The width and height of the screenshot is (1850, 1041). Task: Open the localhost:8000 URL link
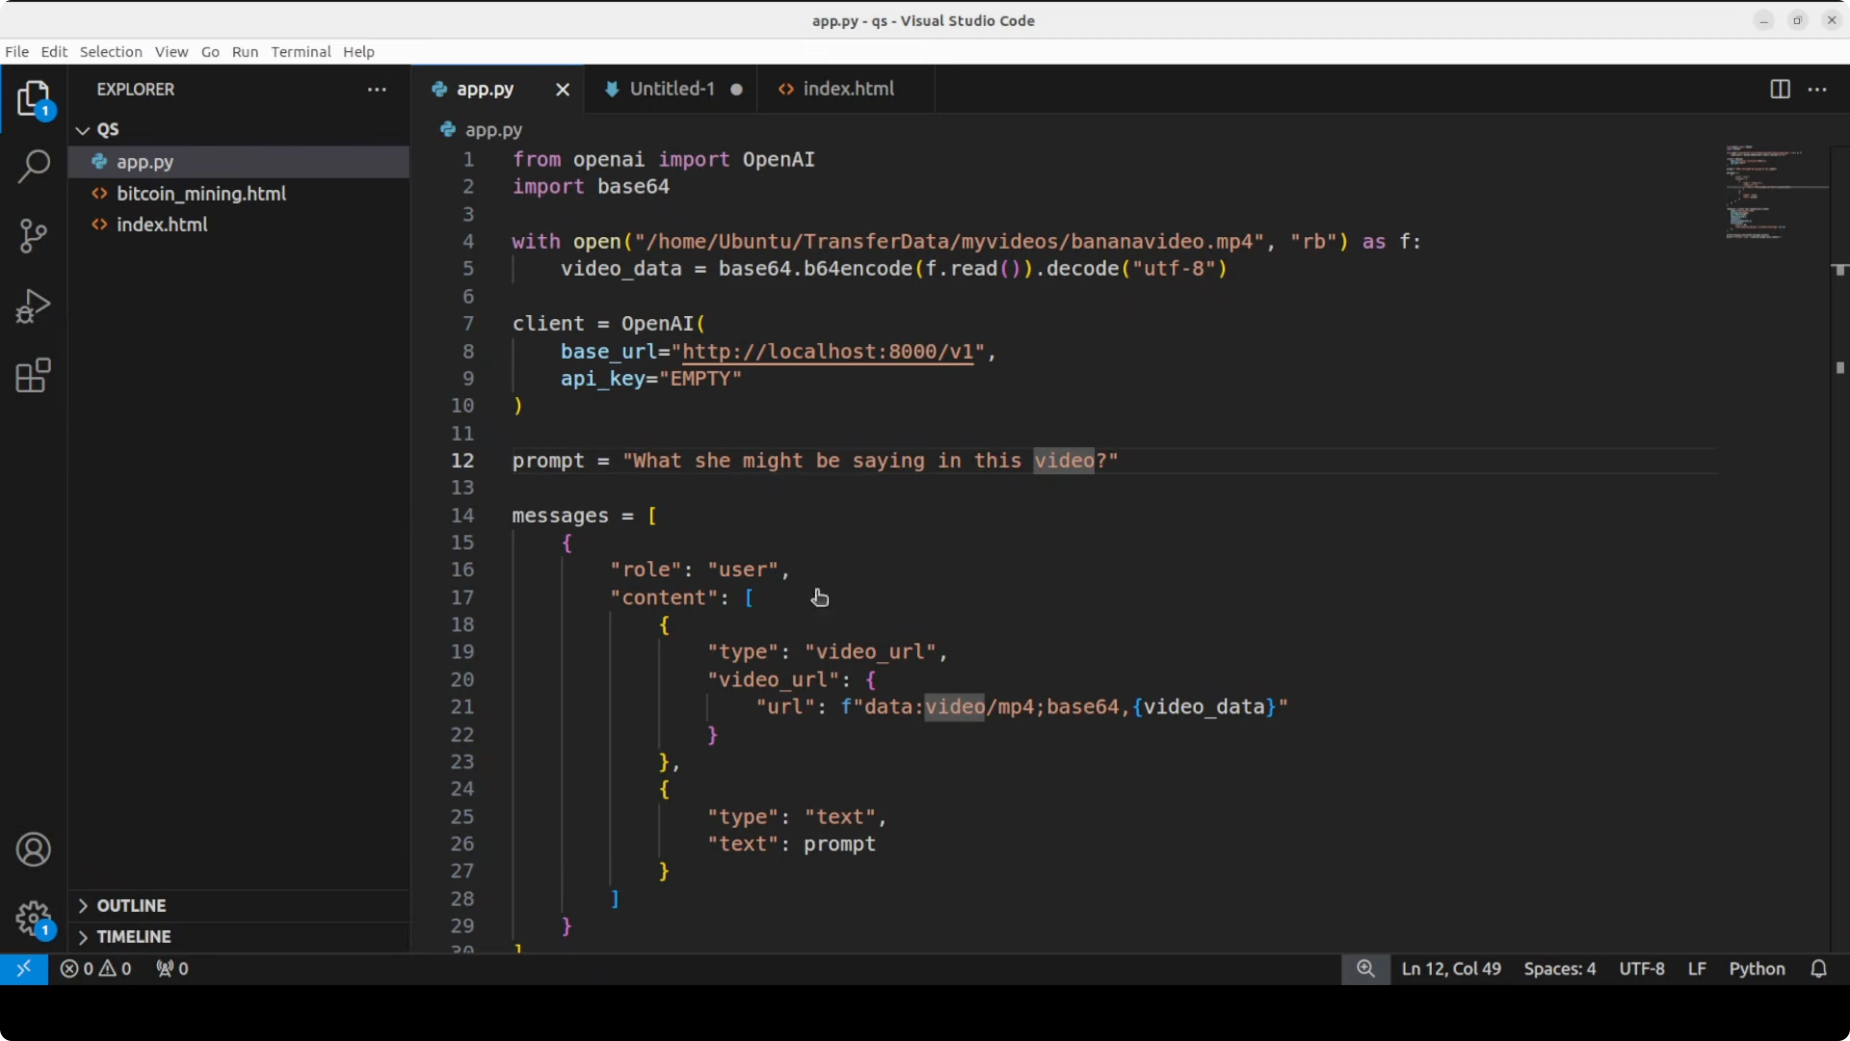[827, 352]
